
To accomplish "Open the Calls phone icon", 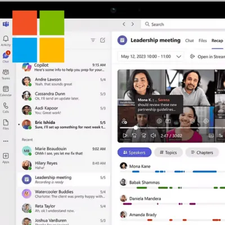I will click(6, 107).
